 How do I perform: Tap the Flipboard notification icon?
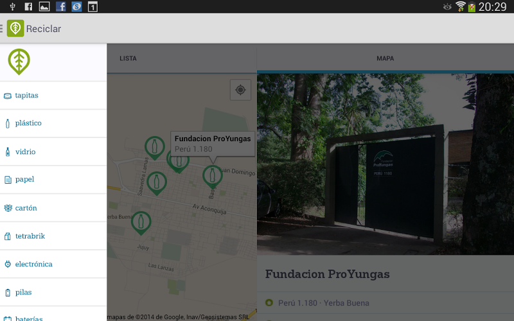point(28,6)
